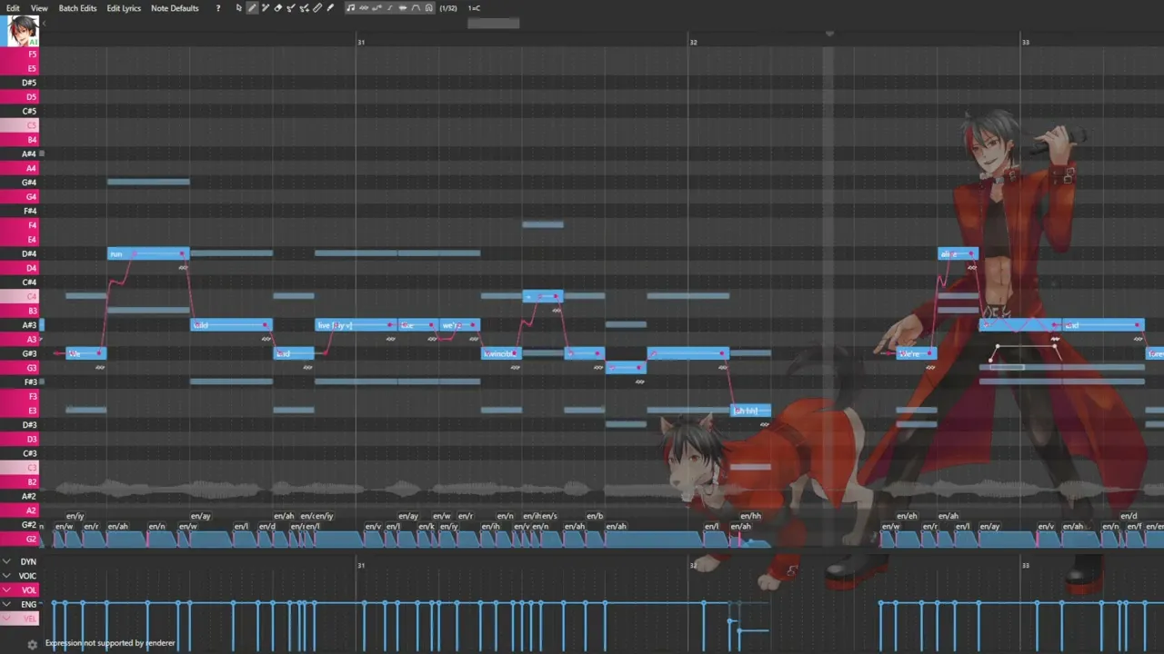This screenshot has height=654, width=1164.
Task: Toggle note tips music-note view button
Action: tap(351, 8)
